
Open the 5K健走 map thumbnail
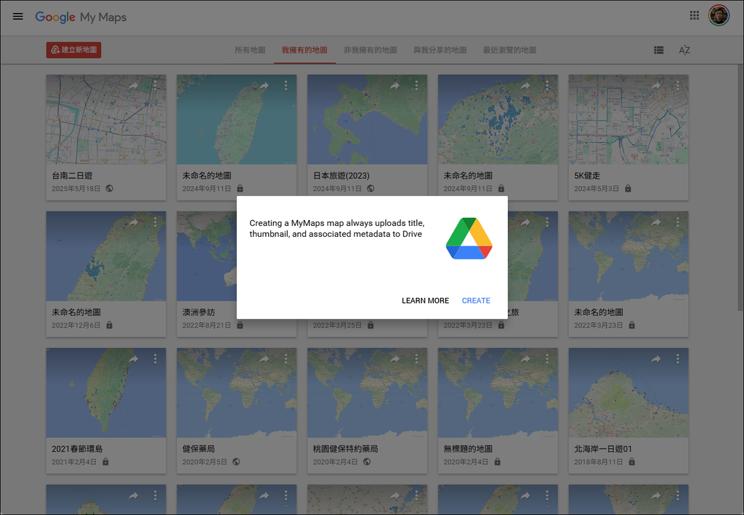(628, 120)
